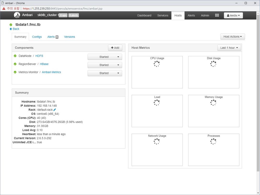Click the Current Version value 2.6.5.0-292
Screen dimensions: 260x195
44,138
